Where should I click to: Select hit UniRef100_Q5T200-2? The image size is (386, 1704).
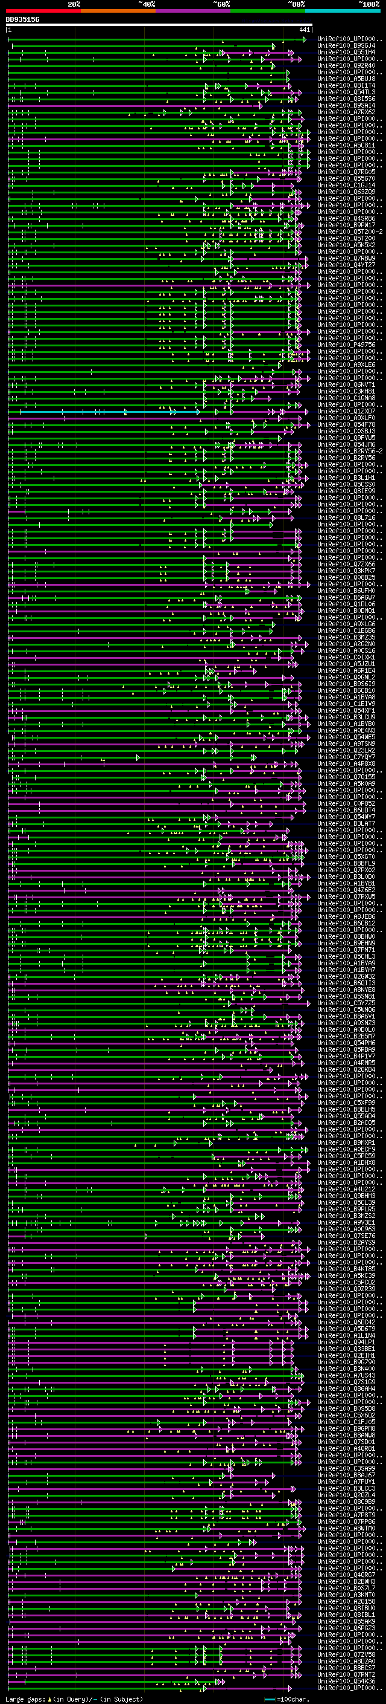coord(350,232)
